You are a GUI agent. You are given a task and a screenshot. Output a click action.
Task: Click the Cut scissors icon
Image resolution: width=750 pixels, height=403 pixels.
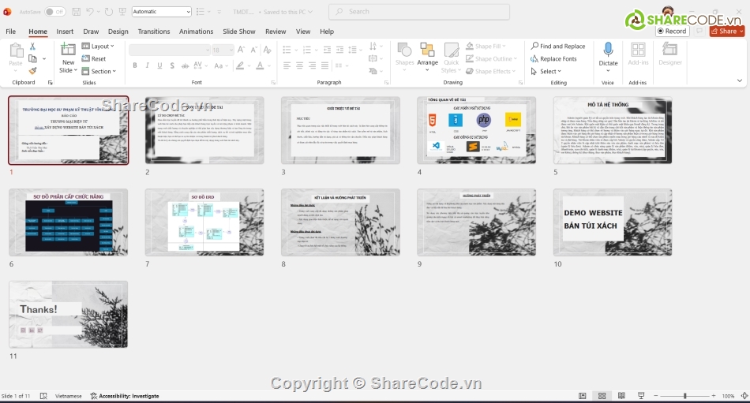click(x=32, y=47)
